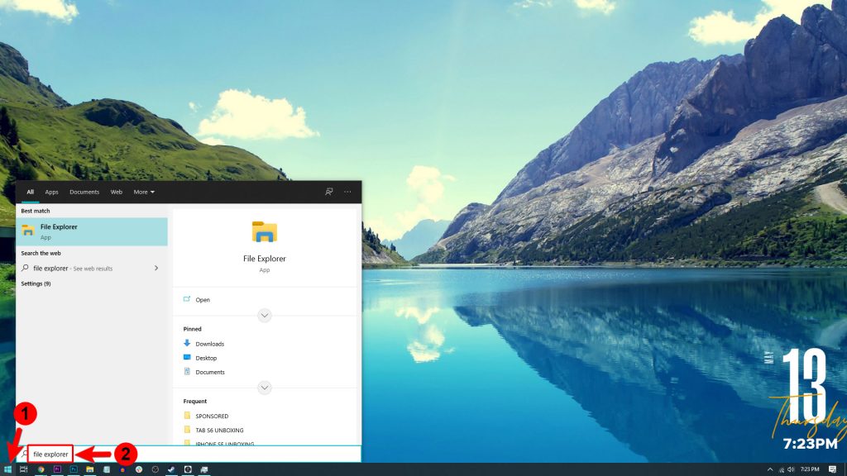Open Task View on the taskbar
847x476 pixels.
[x=23, y=469]
